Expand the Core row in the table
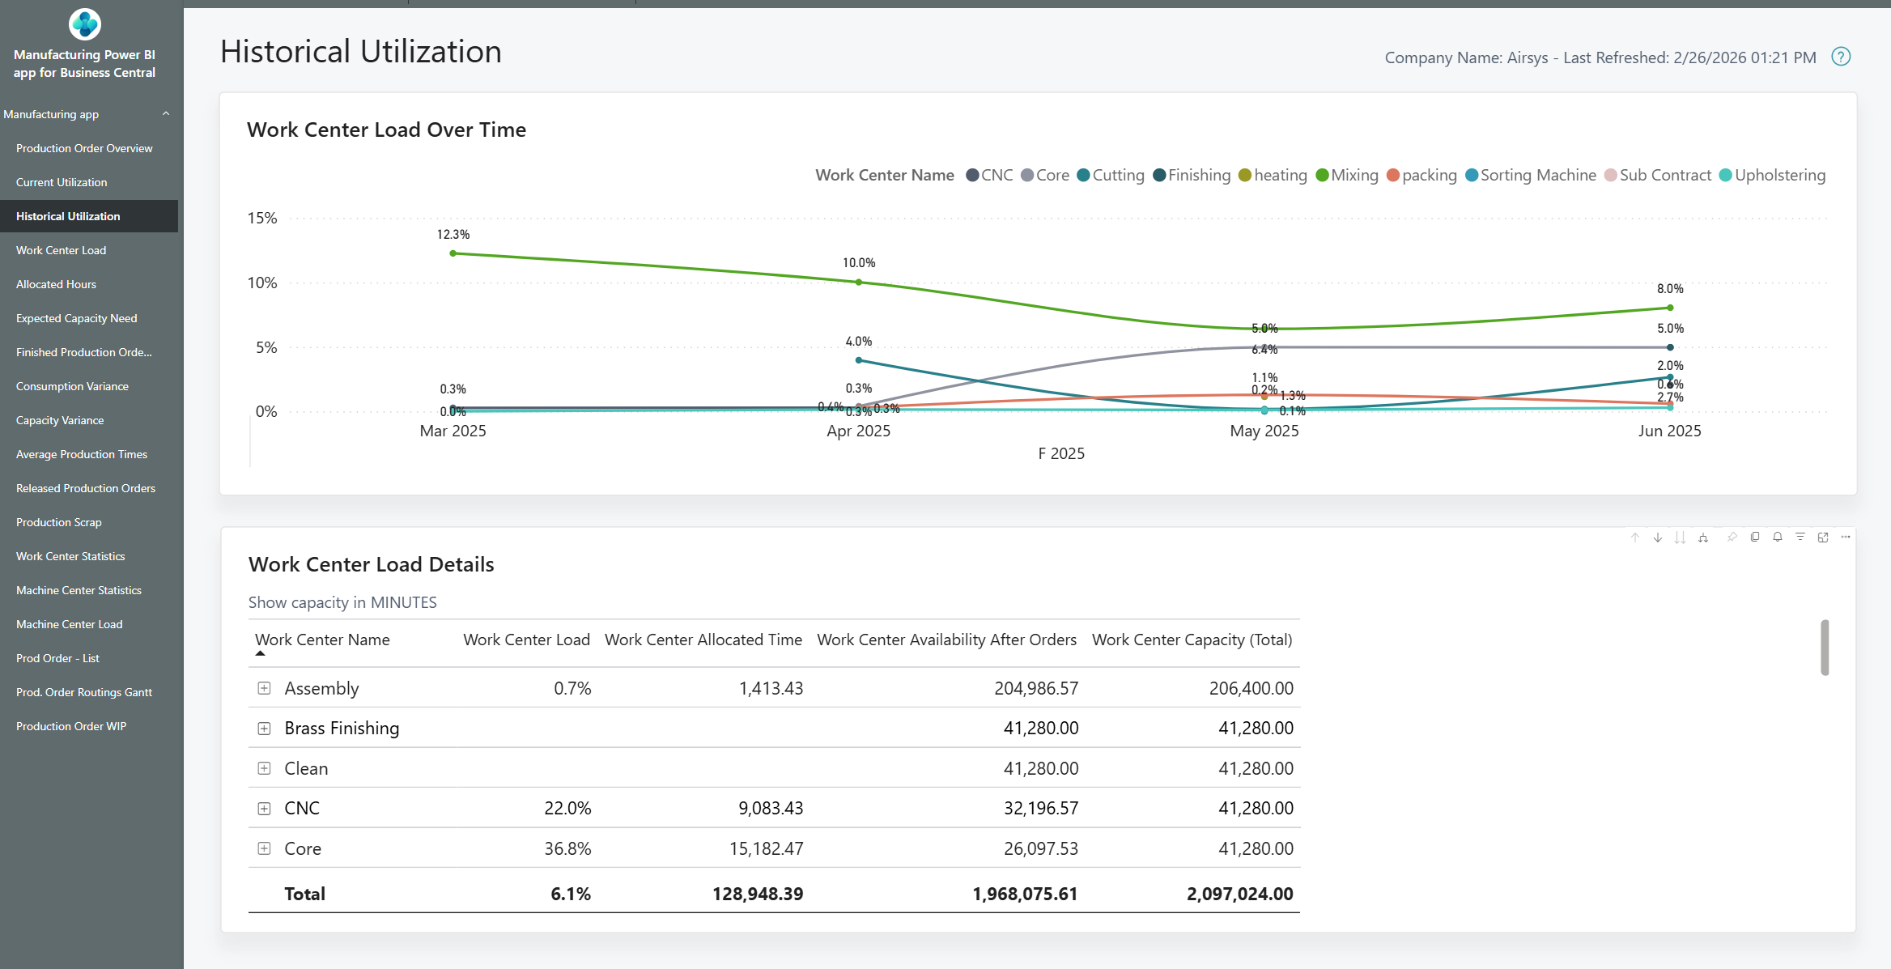Screen dimensions: 1891x969 point(264,848)
